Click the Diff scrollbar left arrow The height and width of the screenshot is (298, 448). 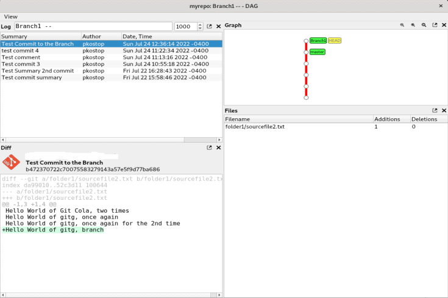[x=3, y=295]
